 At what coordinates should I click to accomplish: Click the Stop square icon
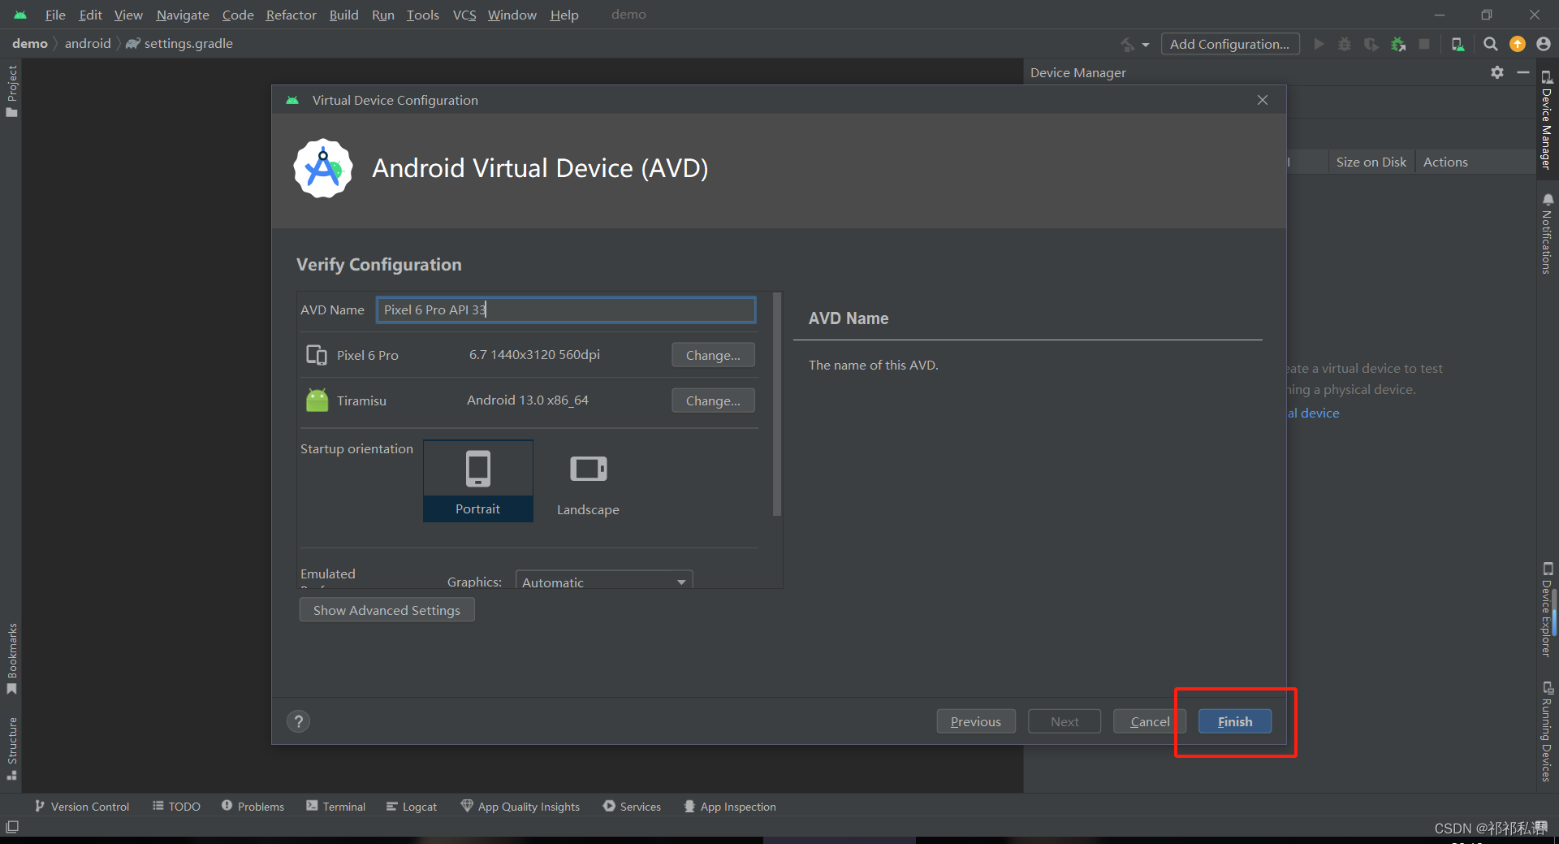tap(1424, 44)
